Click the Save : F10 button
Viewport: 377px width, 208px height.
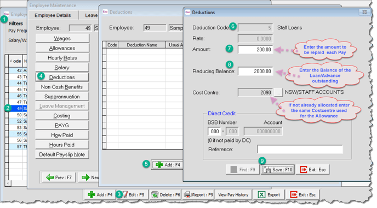(x=278, y=170)
